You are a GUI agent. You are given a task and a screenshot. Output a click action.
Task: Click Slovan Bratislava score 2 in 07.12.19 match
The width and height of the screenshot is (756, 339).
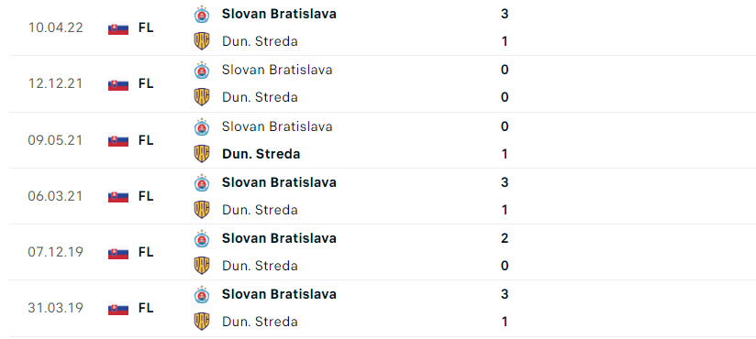pos(505,238)
